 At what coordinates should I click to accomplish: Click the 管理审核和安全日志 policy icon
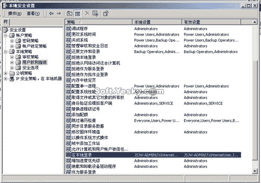coord(69,46)
